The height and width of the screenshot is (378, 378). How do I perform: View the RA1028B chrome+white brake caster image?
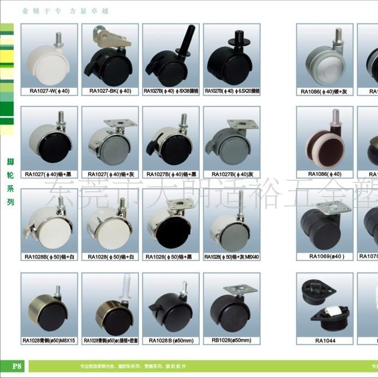[49, 221]
